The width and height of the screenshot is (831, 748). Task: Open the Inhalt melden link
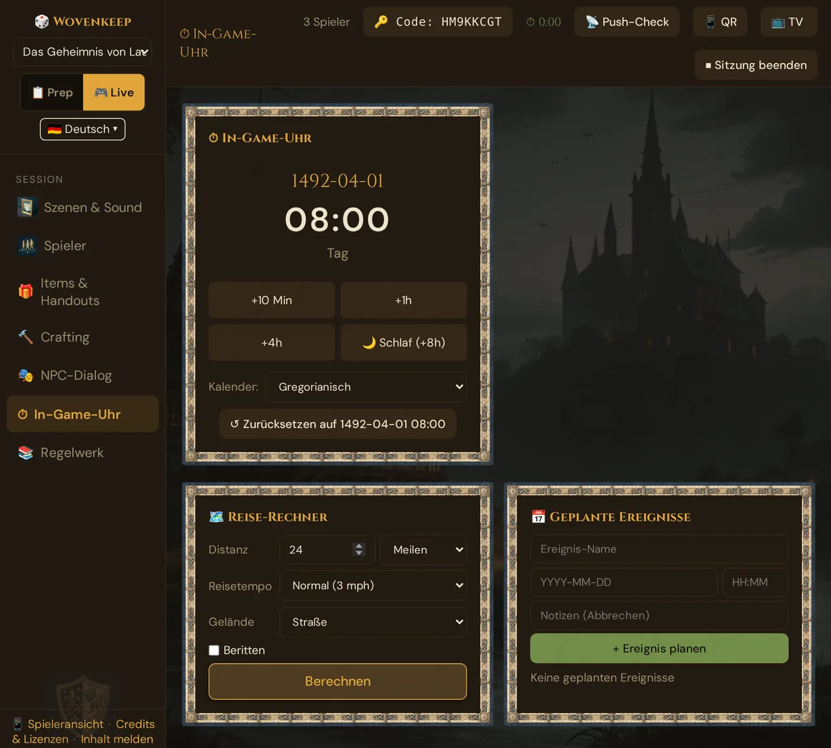117,739
